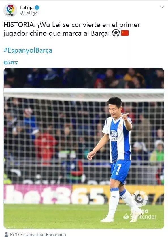Click the Espanyol crest on the jersey
This screenshot has width=168, height=237.
[120, 127]
